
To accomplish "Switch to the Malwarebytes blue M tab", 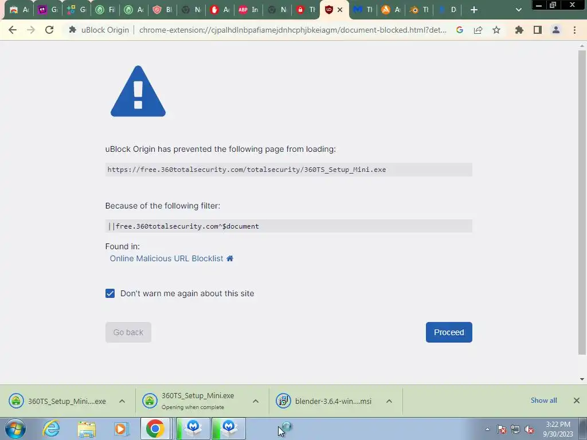I will coord(363,10).
